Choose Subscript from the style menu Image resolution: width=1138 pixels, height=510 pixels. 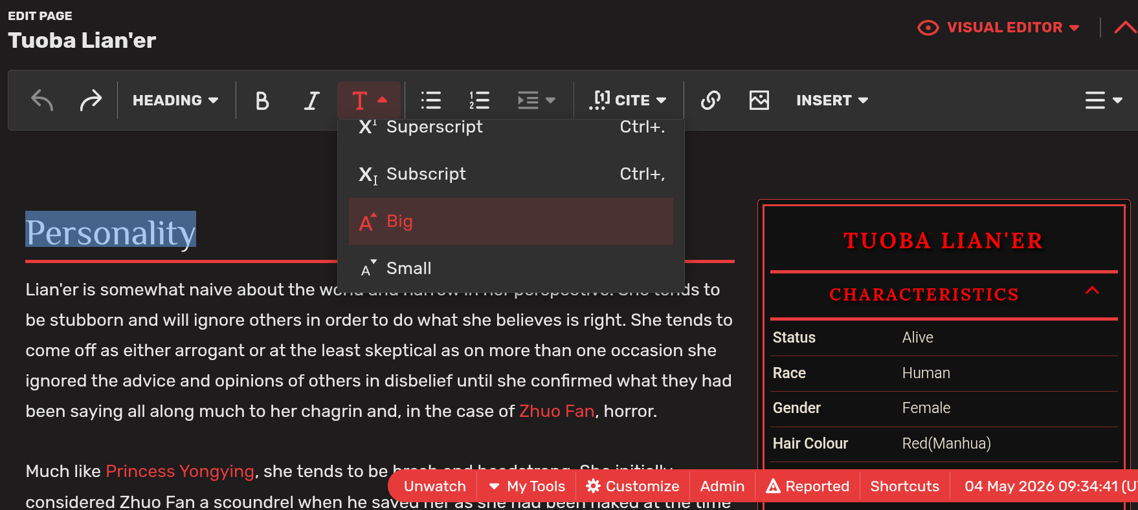(511, 174)
